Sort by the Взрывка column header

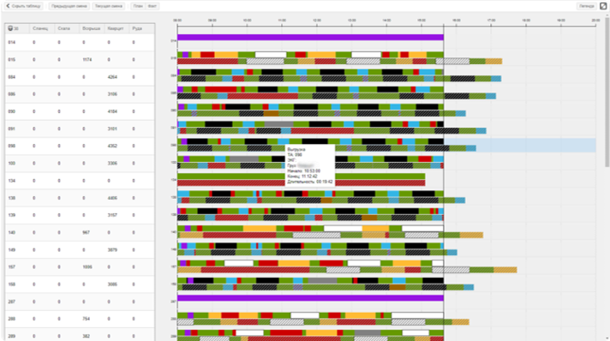[x=91, y=28]
